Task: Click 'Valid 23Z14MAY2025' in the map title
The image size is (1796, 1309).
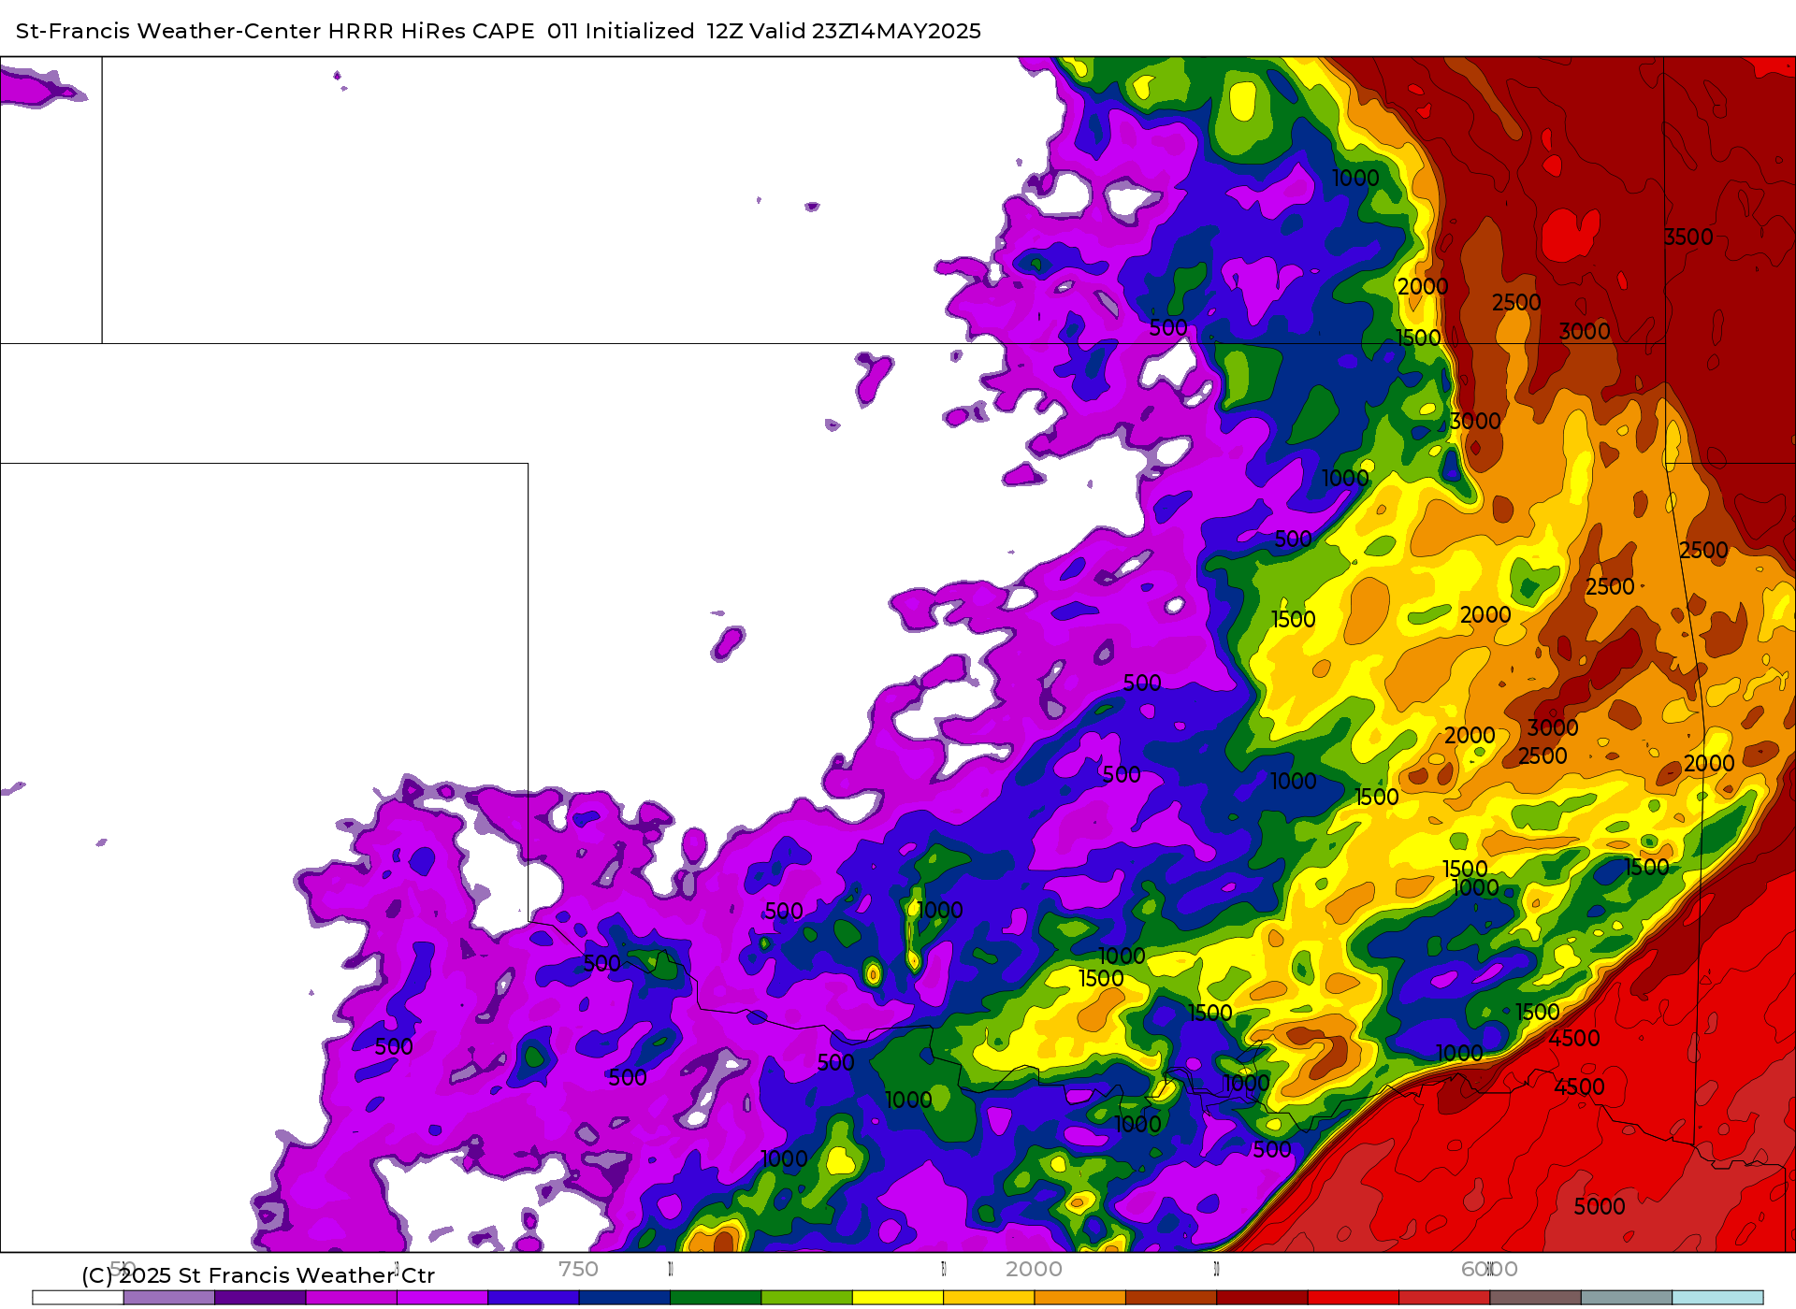Action: click(865, 31)
